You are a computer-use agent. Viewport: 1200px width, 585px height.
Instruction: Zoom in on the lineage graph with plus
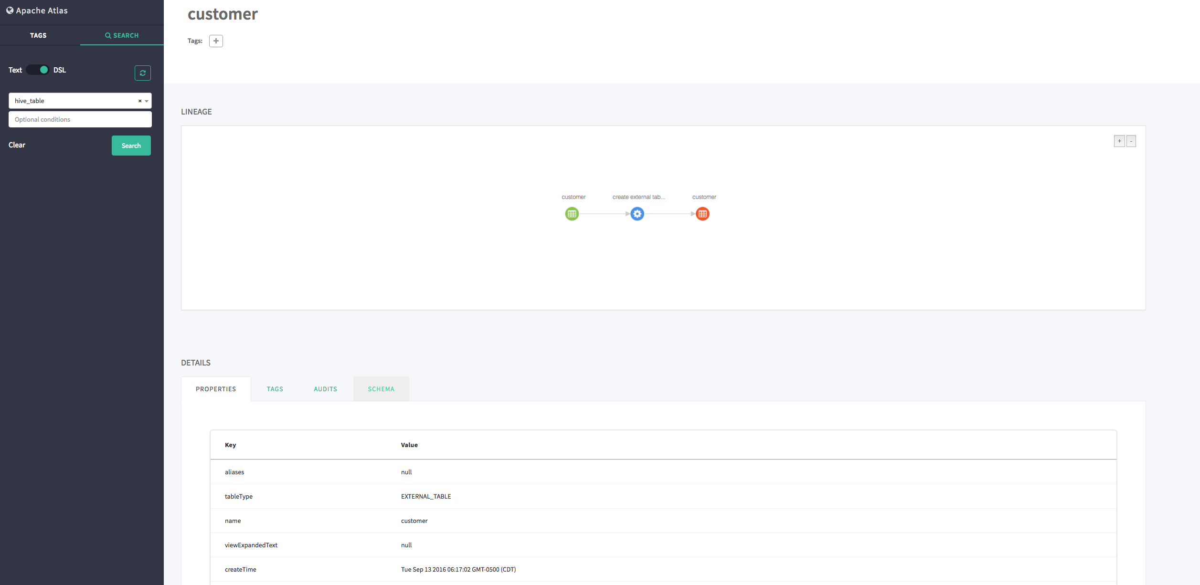(1120, 141)
